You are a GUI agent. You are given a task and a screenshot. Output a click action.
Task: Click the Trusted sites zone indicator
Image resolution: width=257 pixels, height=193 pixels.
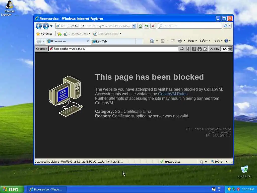170,162
